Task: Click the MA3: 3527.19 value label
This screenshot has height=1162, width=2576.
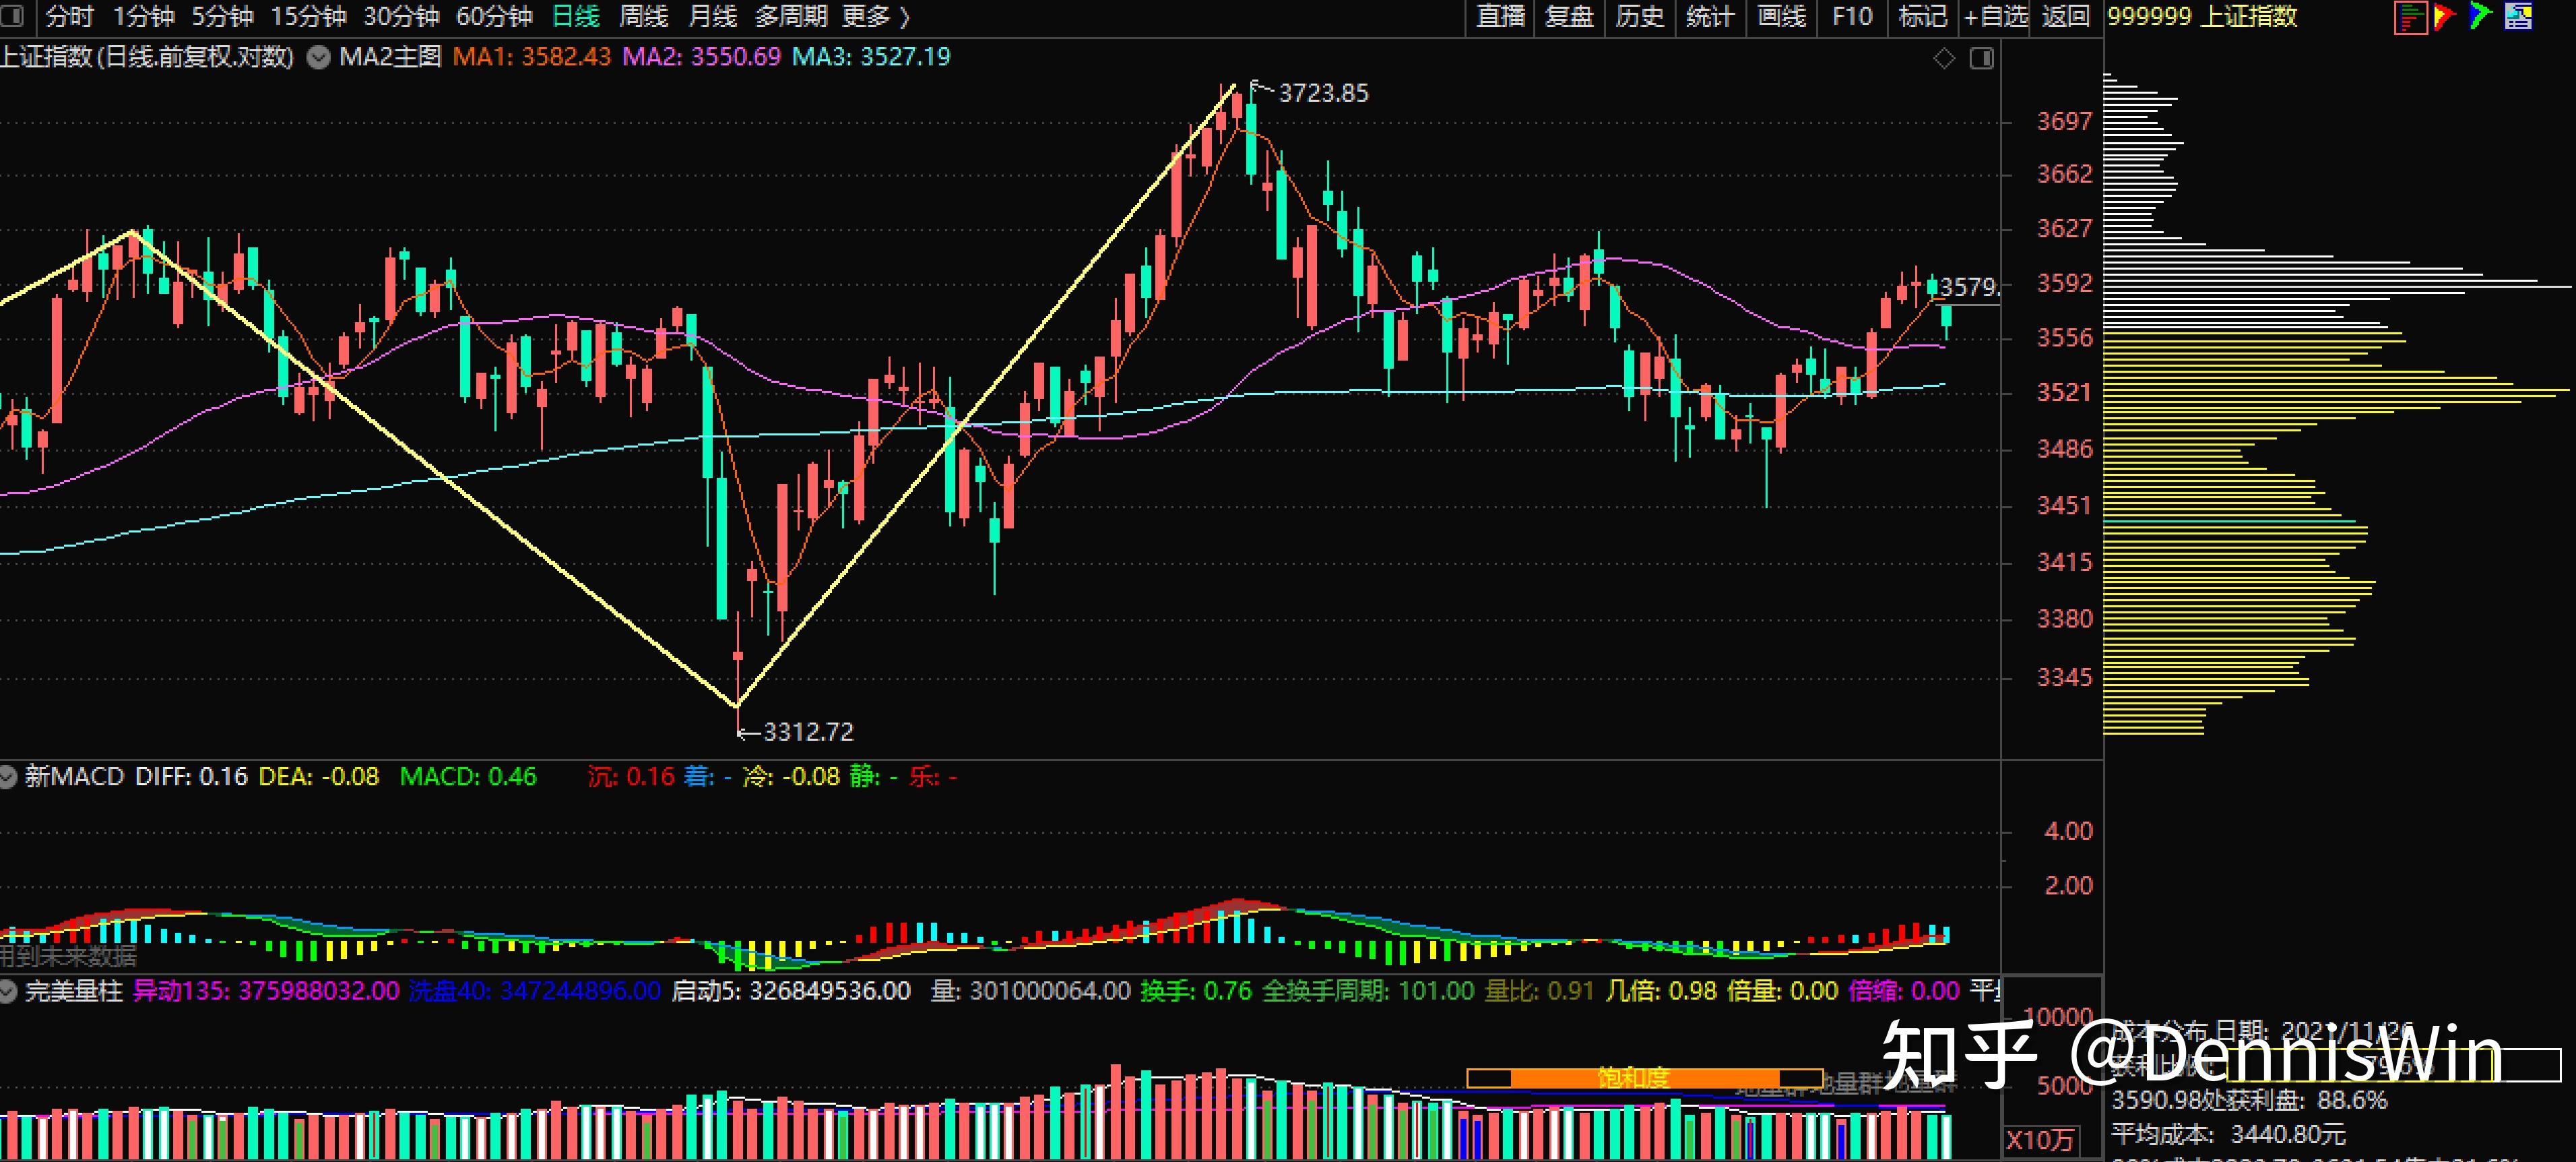Action: (x=871, y=57)
